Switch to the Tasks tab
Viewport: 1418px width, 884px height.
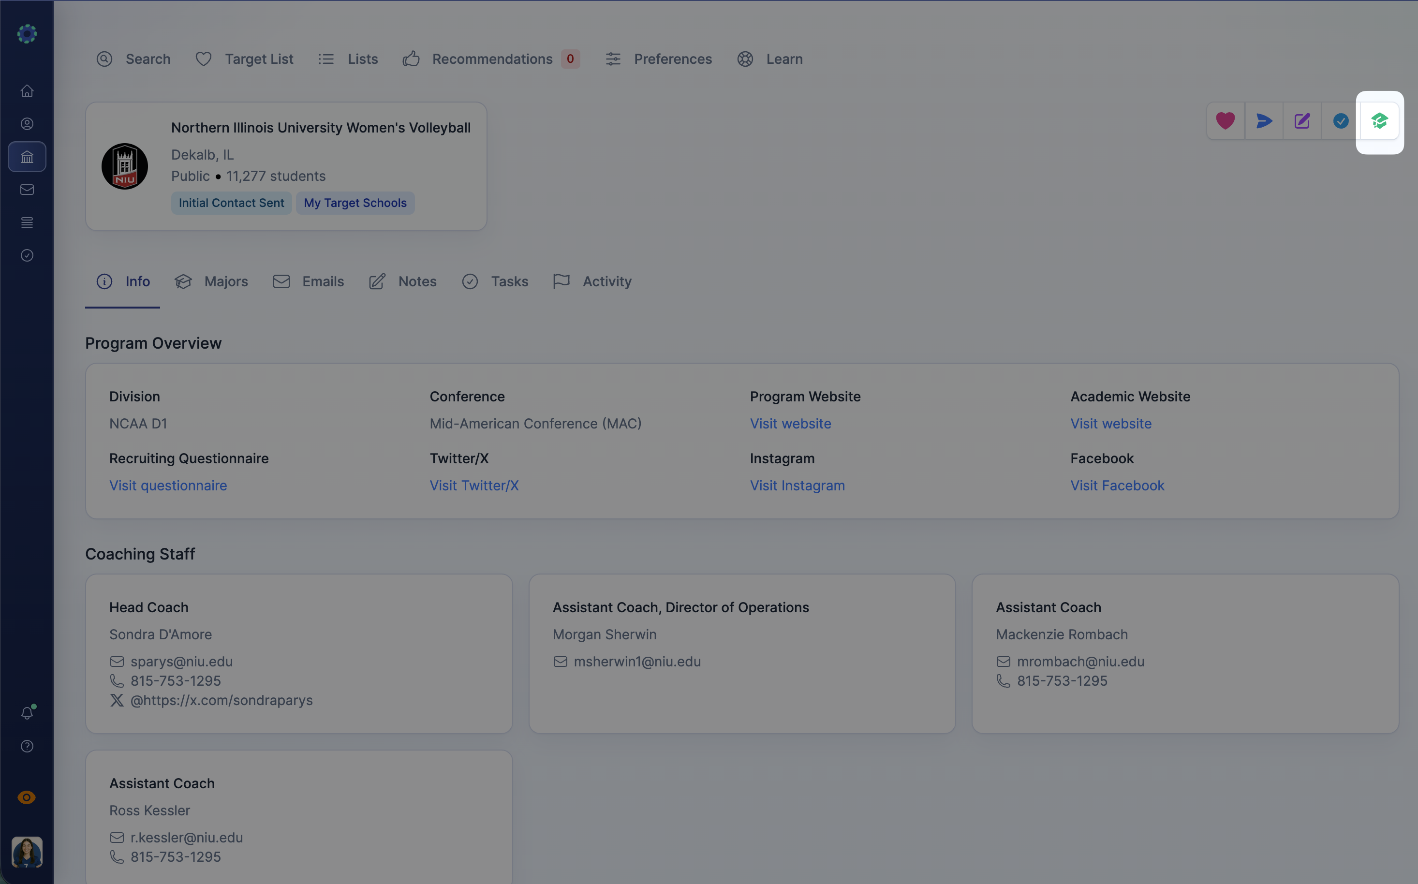[495, 281]
